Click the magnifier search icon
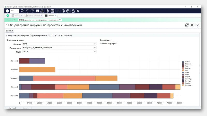Image resolution: width=207 pixels, height=116 pixels. tap(22, 11)
